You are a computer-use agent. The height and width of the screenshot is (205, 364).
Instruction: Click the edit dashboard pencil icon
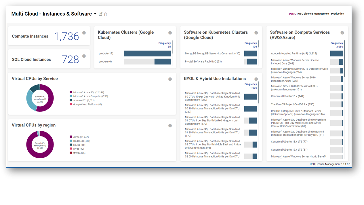[100, 14]
